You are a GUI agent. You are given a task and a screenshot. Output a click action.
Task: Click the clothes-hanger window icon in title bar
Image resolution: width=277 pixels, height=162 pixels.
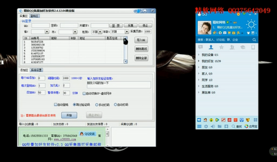click(x=138, y=11)
